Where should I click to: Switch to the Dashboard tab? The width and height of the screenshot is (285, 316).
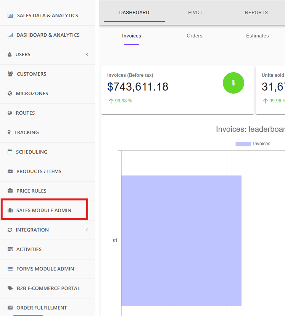pos(134,13)
